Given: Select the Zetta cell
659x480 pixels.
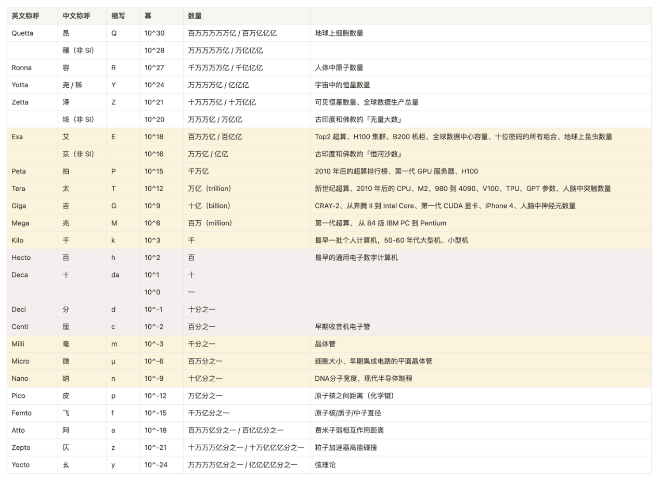Looking at the screenshot, I should (32, 102).
